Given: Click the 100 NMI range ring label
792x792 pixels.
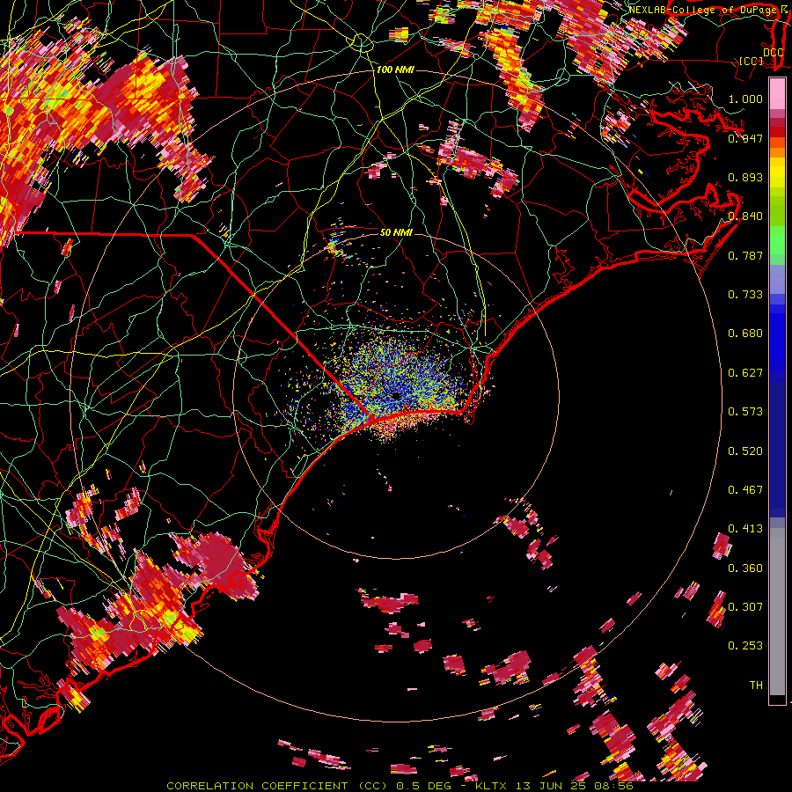Looking at the screenshot, I should tap(395, 70).
